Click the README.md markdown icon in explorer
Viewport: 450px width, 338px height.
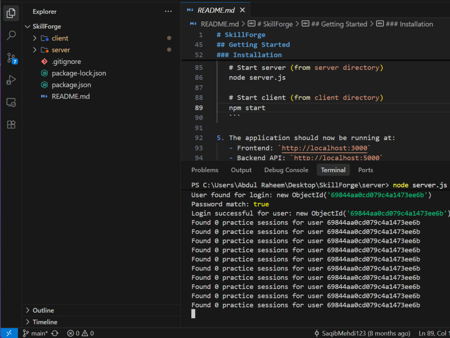pos(44,96)
